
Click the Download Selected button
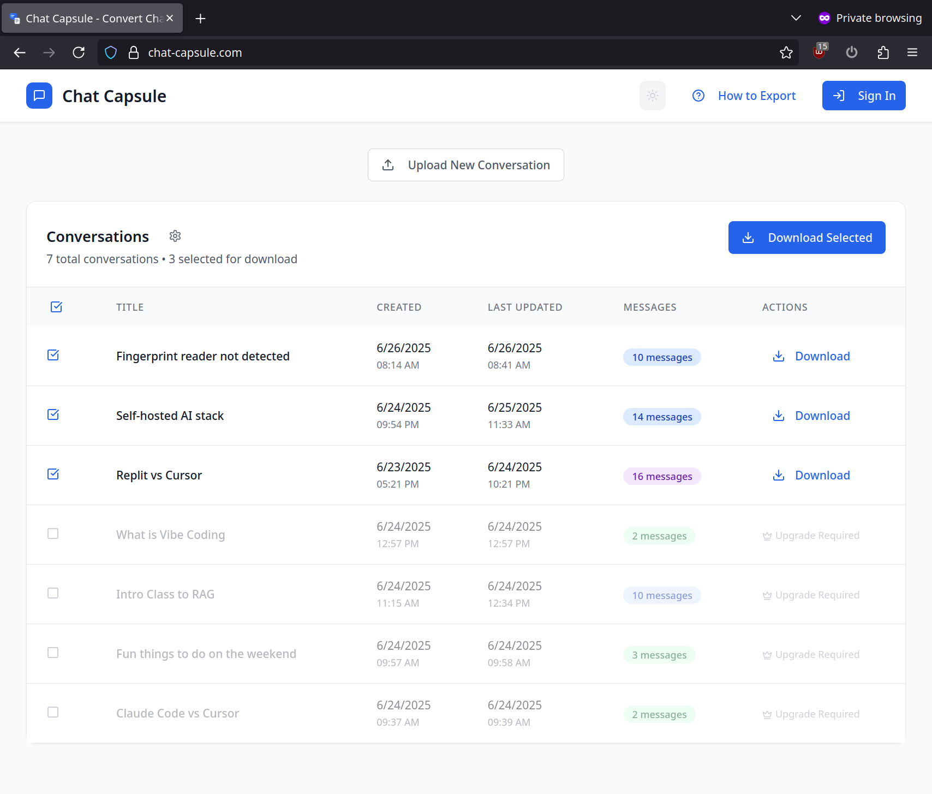click(806, 238)
